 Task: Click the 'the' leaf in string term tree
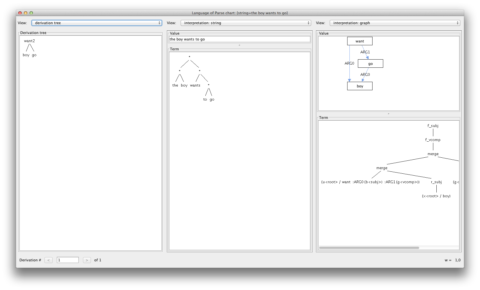(175, 85)
